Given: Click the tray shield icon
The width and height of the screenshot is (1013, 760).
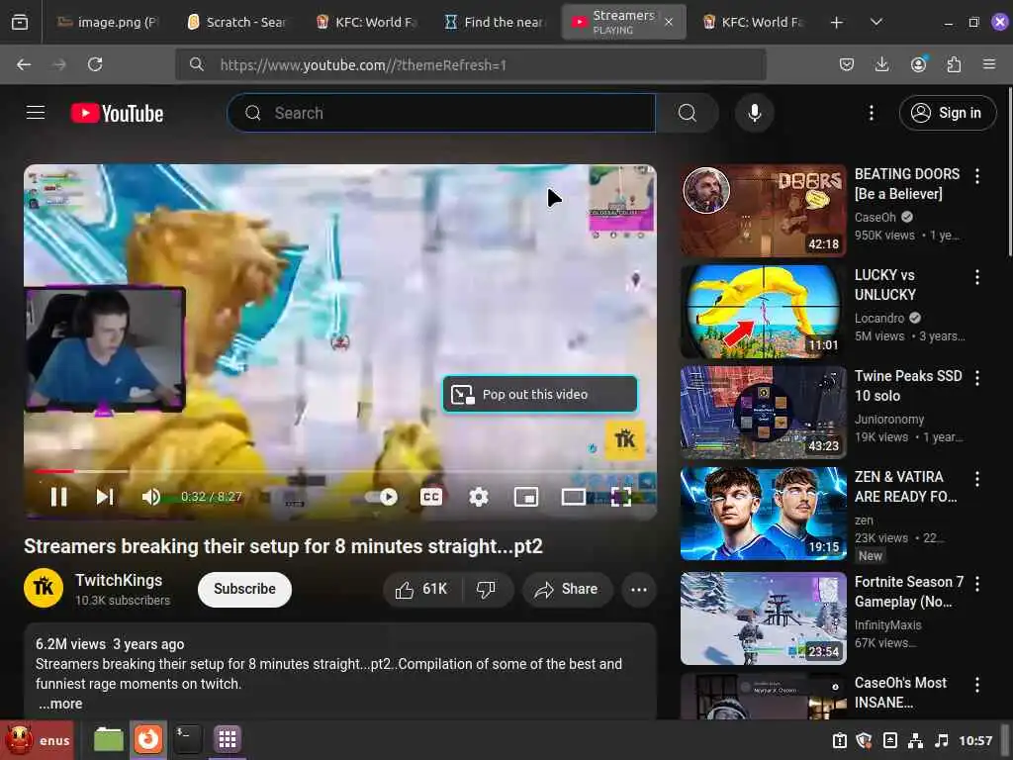Looking at the screenshot, I should tap(864, 740).
